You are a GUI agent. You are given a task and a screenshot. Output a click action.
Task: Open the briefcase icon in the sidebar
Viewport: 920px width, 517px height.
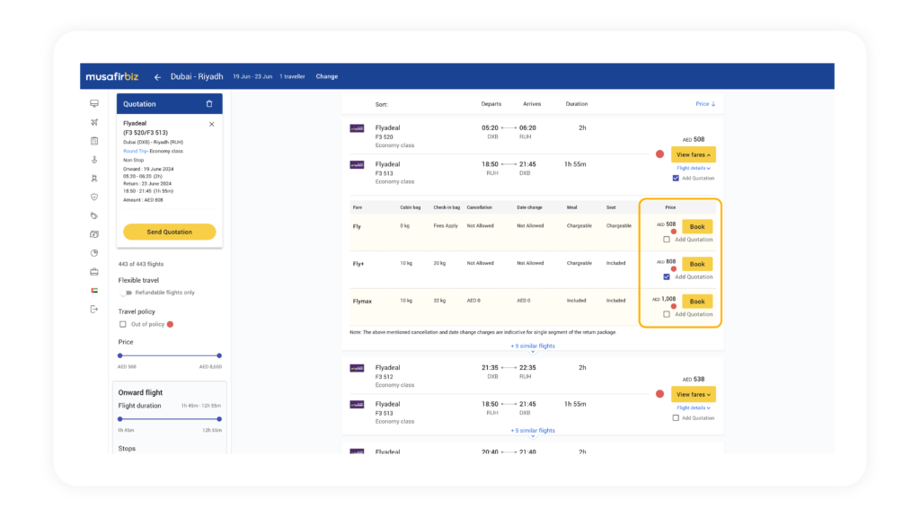(93, 272)
